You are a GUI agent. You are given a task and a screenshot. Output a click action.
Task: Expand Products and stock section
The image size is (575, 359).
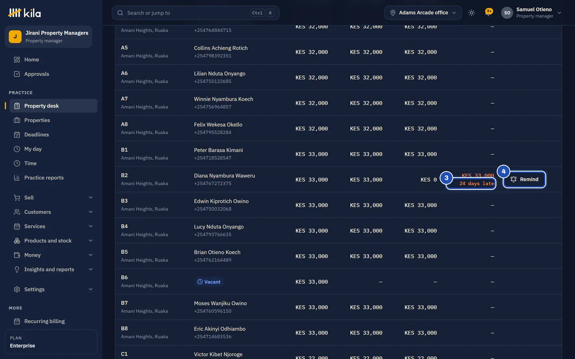pos(54,241)
